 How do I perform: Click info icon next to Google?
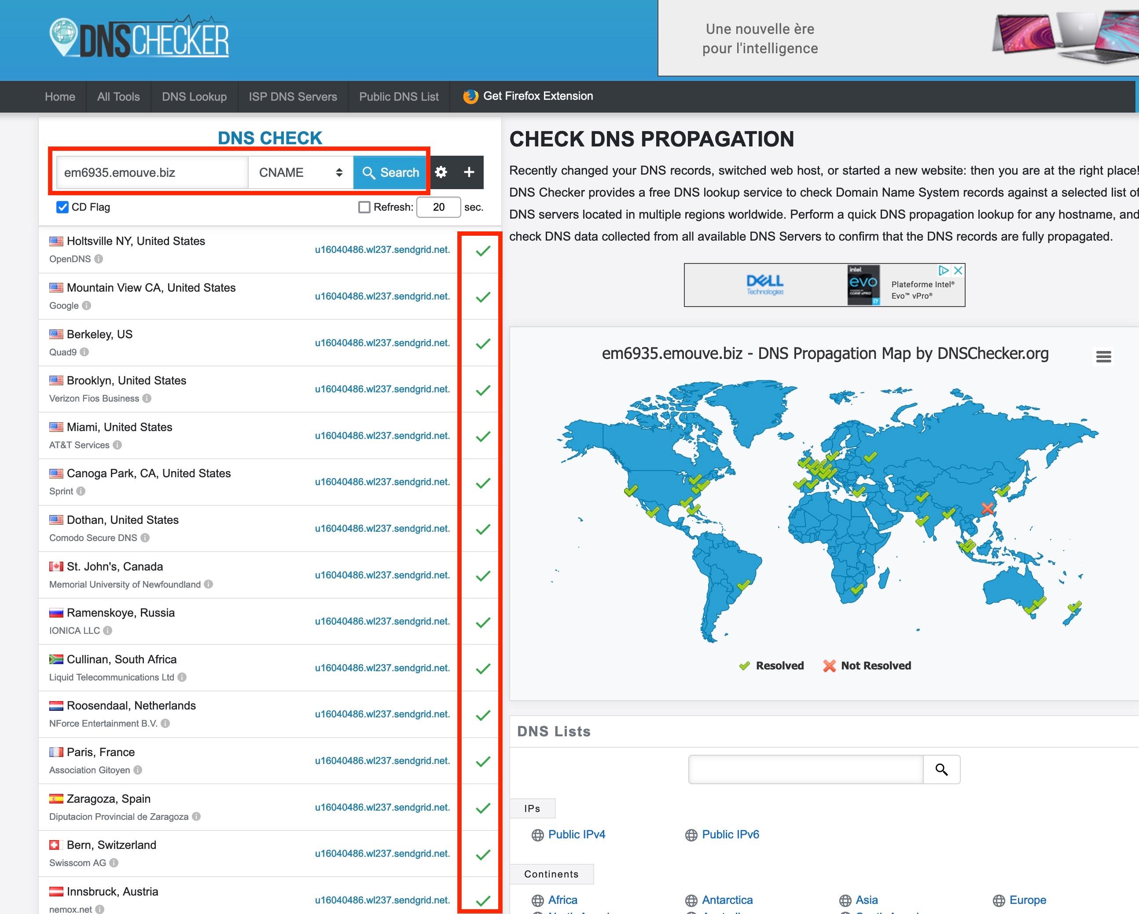tap(87, 305)
